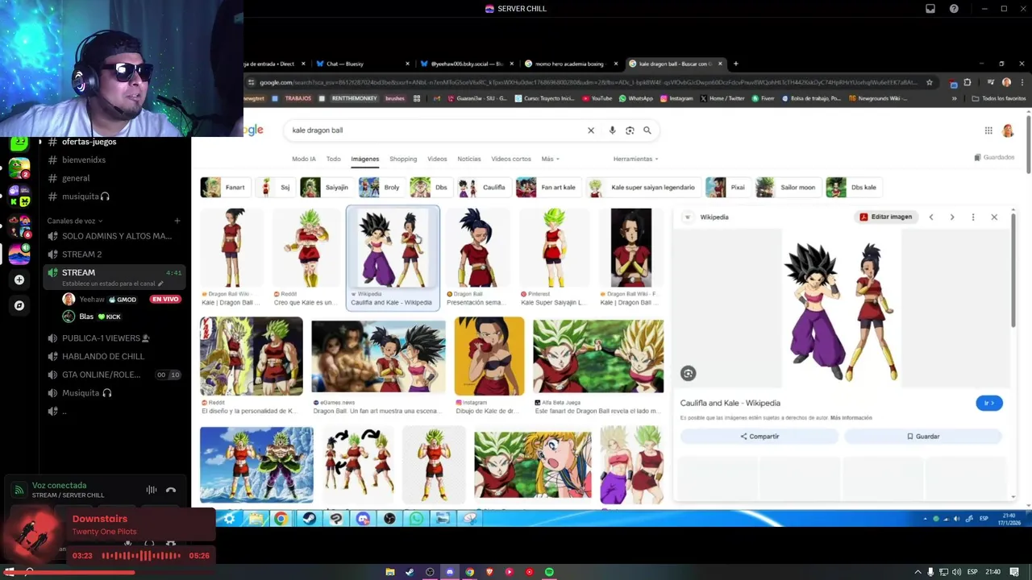Open Spotify from the Windows taskbar

(x=549, y=572)
